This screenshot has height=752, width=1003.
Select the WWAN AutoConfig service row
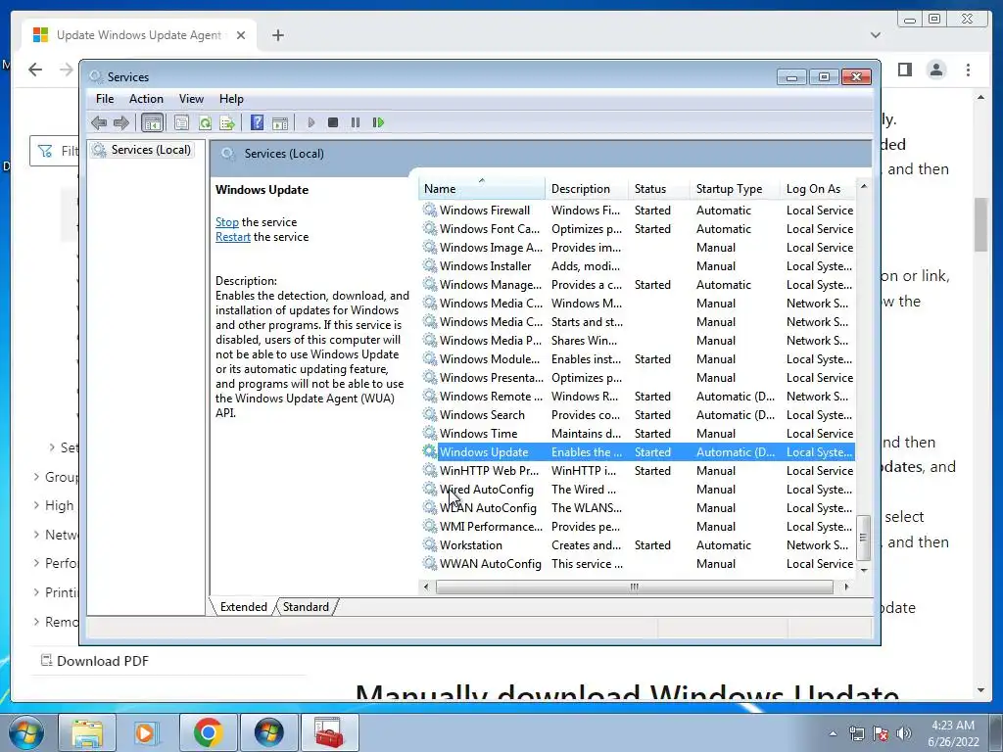638,563
